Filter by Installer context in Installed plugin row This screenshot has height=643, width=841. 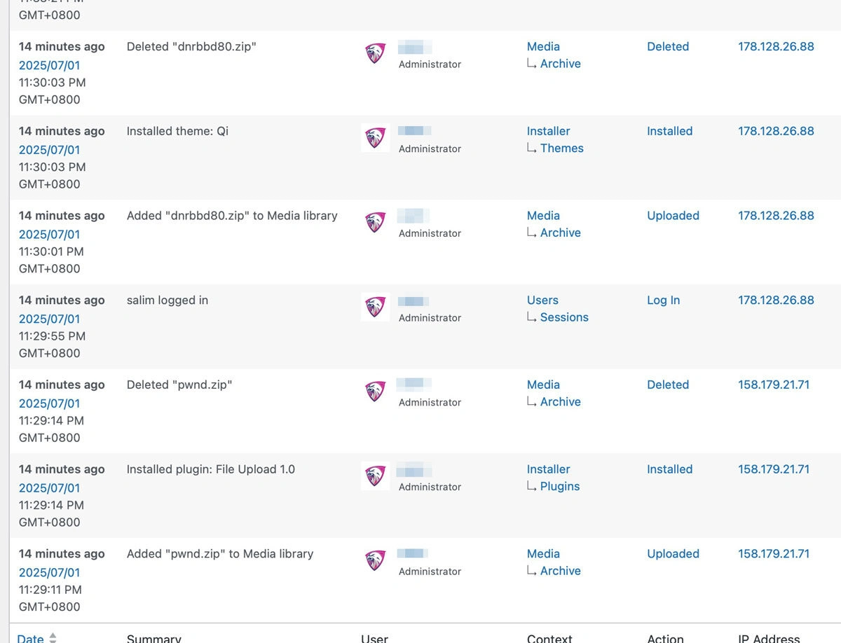tap(548, 469)
